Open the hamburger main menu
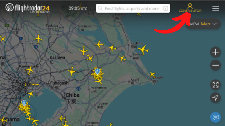This screenshot has height=126, width=225. click(x=215, y=8)
